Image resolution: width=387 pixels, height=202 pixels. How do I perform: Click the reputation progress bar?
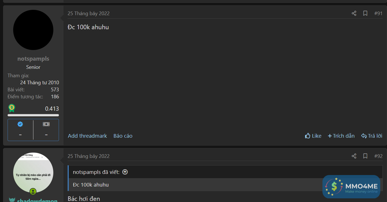[33, 115]
